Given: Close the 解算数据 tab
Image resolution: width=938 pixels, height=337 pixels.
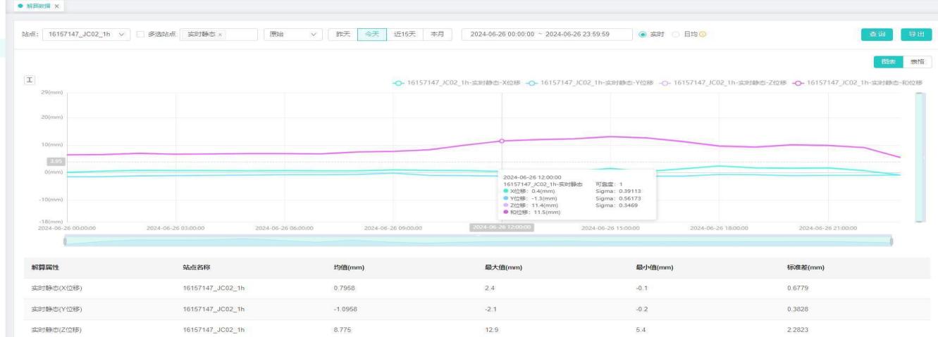Looking at the screenshot, I should click(x=56, y=6).
